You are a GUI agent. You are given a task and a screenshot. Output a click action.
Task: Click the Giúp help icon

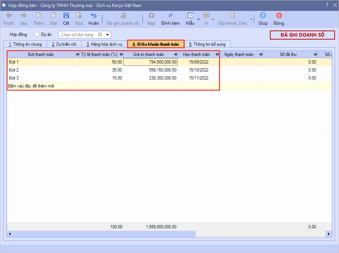coord(263,16)
